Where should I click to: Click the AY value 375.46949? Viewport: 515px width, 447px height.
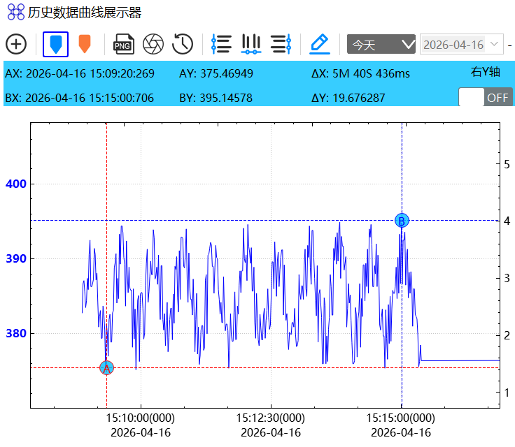pyautogui.click(x=227, y=73)
